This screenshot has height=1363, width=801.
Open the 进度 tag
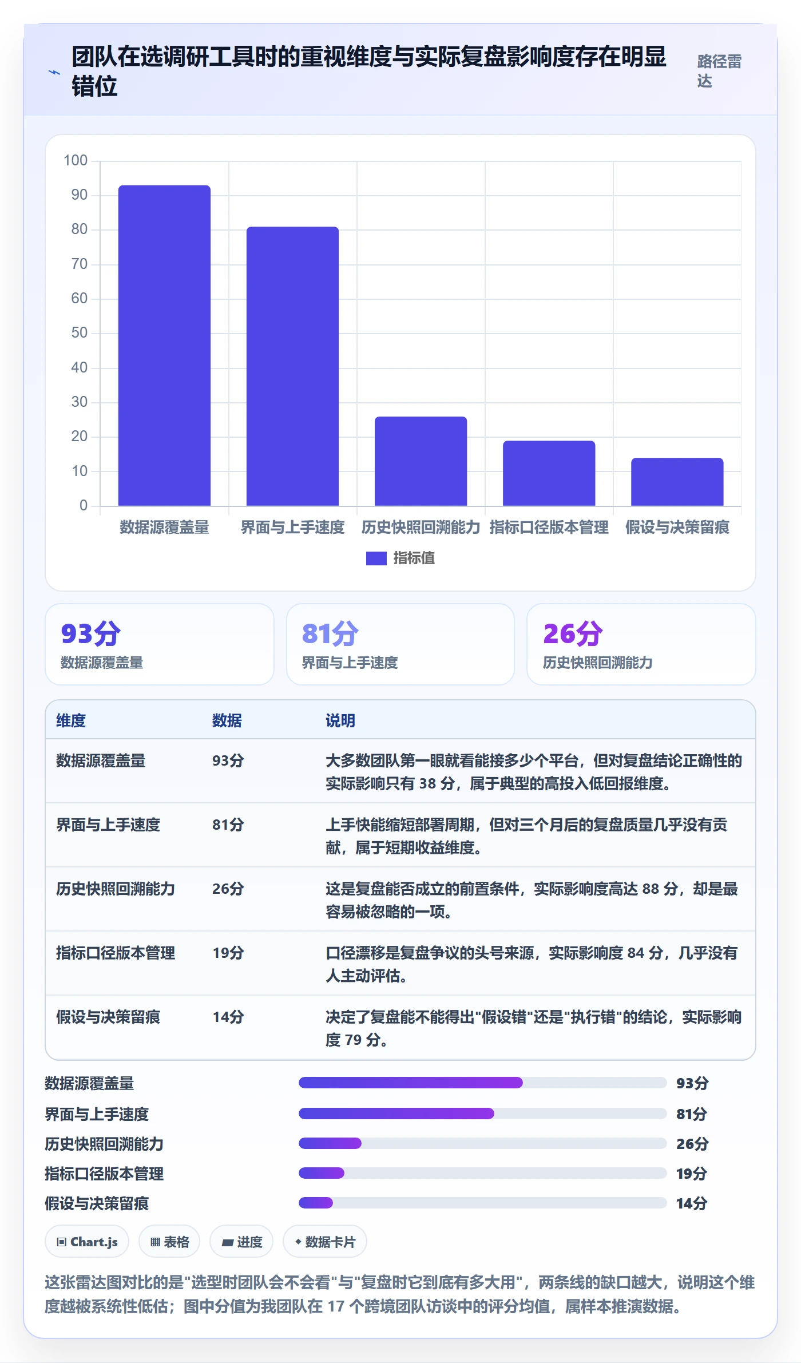point(241,1242)
